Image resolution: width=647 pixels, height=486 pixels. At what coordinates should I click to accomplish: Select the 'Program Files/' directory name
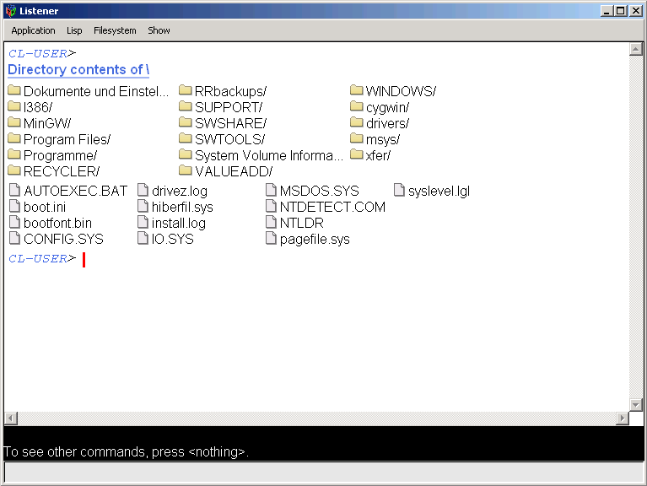click(67, 139)
